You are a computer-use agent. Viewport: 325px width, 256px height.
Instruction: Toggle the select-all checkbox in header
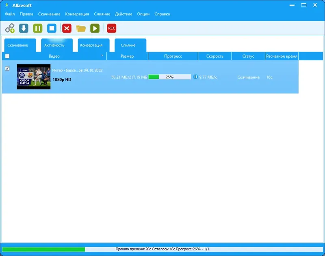pyautogui.click(x=7, y=56)
